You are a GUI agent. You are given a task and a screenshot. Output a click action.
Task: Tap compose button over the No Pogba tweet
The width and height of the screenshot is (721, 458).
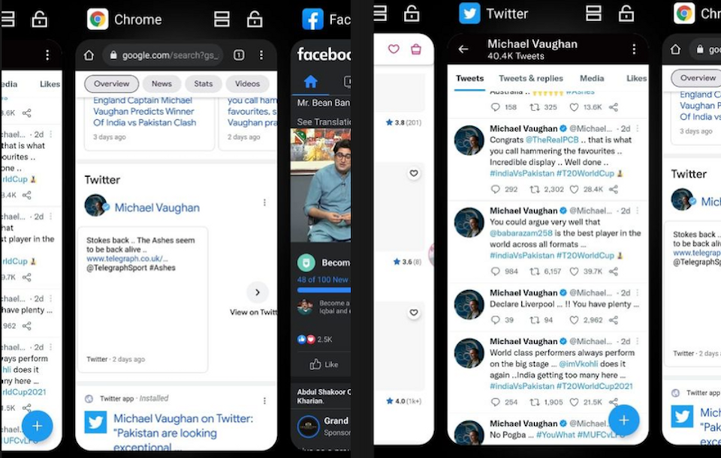pos(623,421)
